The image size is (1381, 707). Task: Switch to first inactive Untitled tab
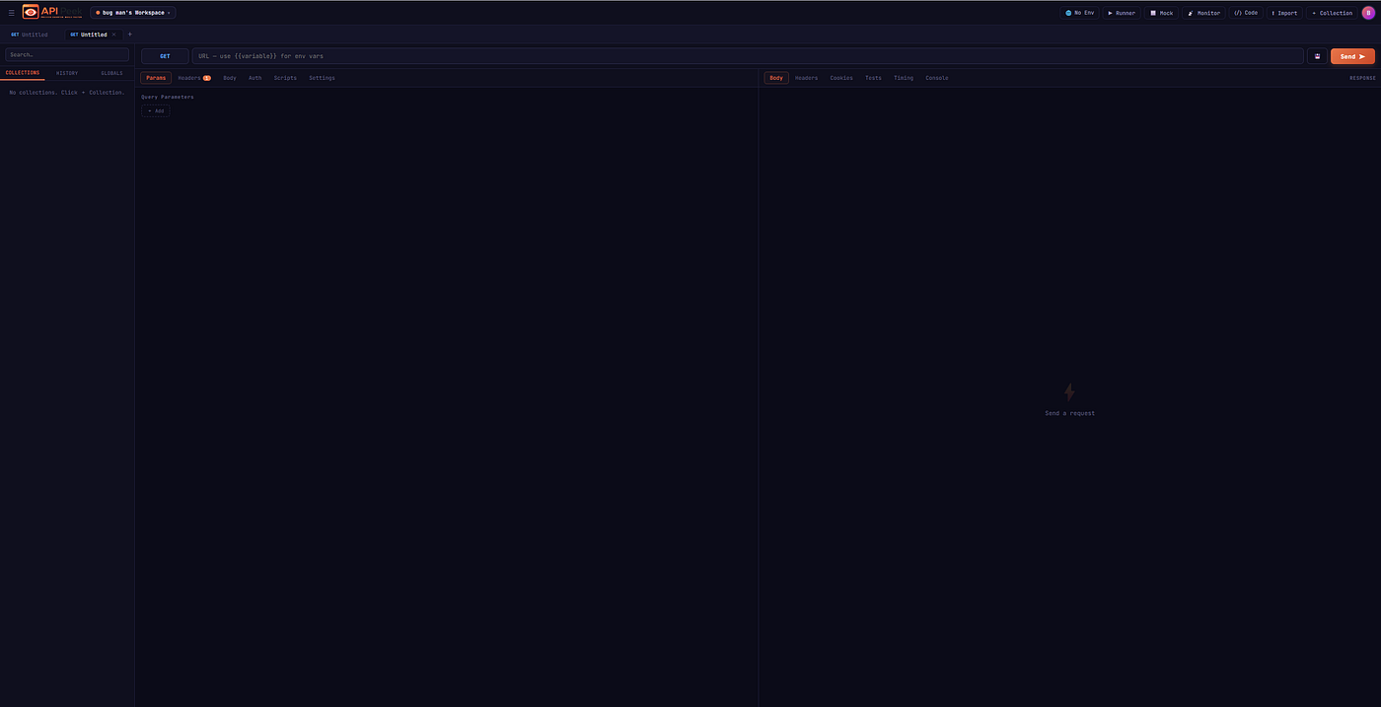30,35
